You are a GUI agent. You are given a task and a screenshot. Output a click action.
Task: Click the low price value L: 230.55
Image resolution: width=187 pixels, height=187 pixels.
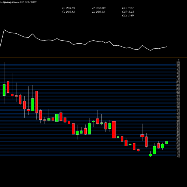point(98,12)
